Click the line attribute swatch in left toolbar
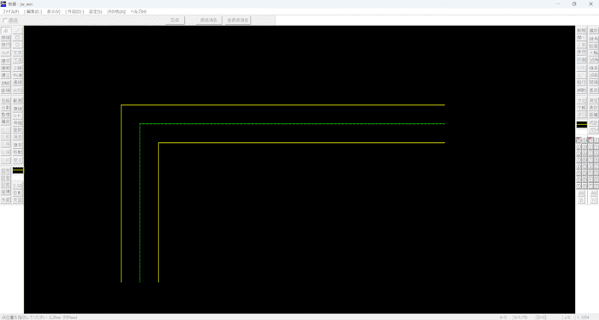599x320 pixels. tap(18, 170)
